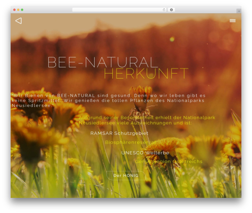Open a new tab with plus button
252x213 pixels.
click(239, 11)
